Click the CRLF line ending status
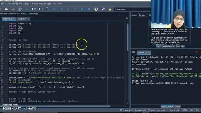This screenshot has width=201, height=113. pyautogui.click(x=192, y=110)
